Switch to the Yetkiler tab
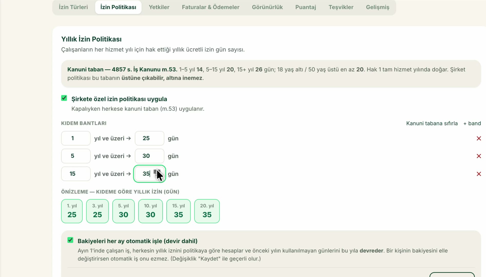Image resolution: width=486 pixels, height=277 pixels. (x=159, y=7)
